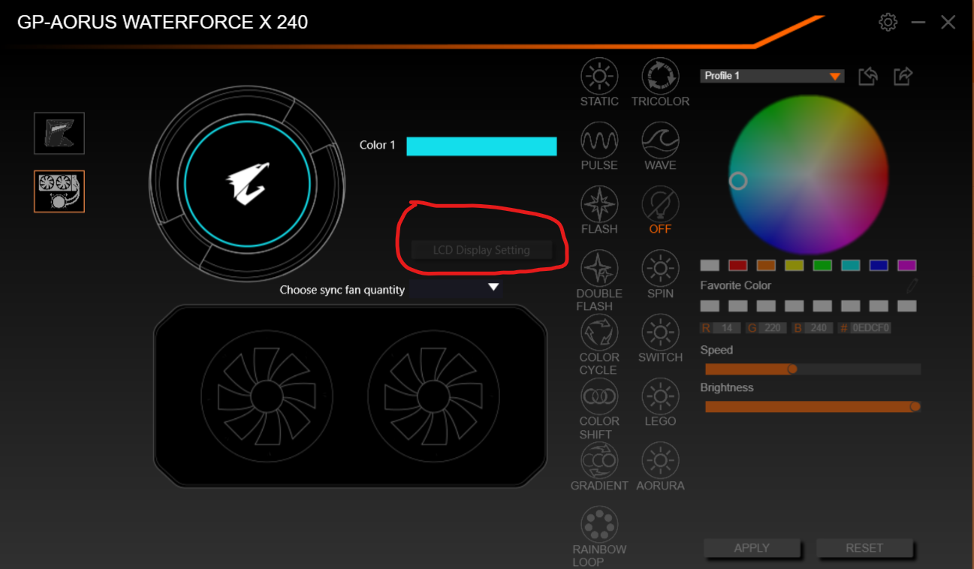
Task: Select the AORURA lighting effect
Action: coord(660,460)
